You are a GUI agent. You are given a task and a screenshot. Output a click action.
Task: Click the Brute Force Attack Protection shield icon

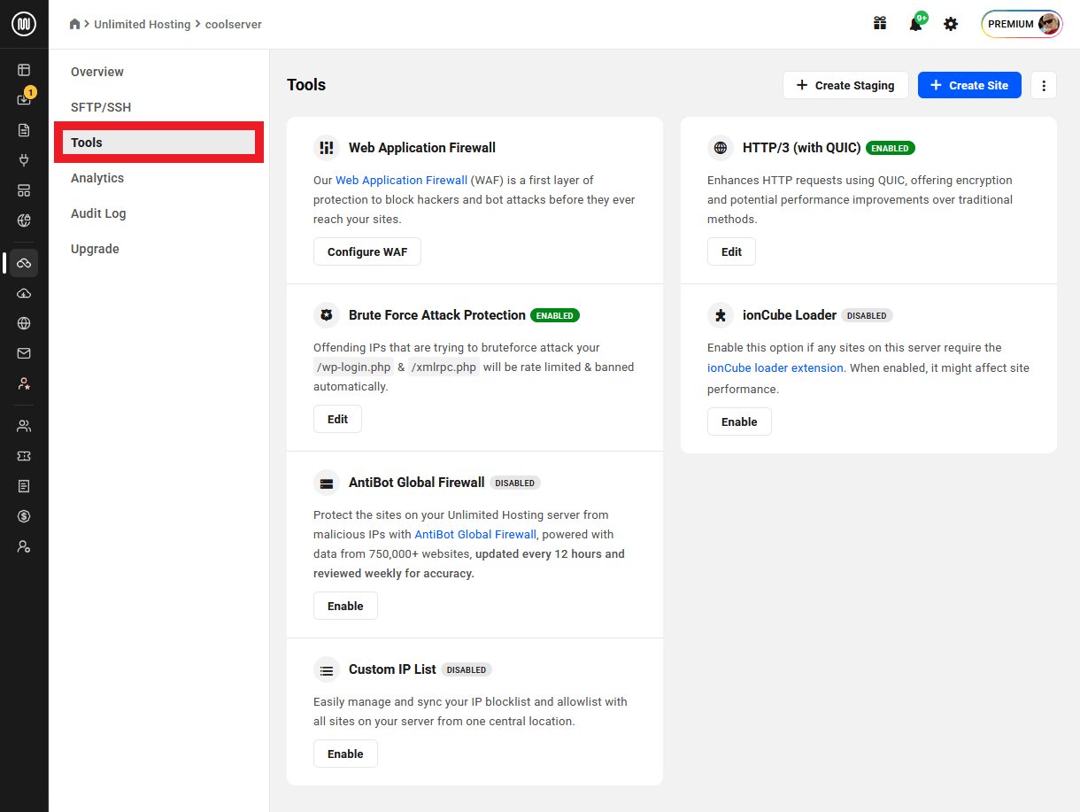(327, 315)
